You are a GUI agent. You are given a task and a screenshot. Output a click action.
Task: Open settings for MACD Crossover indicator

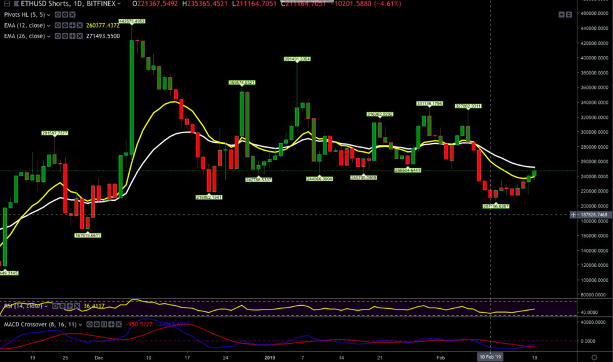click(x=97, y=324)
